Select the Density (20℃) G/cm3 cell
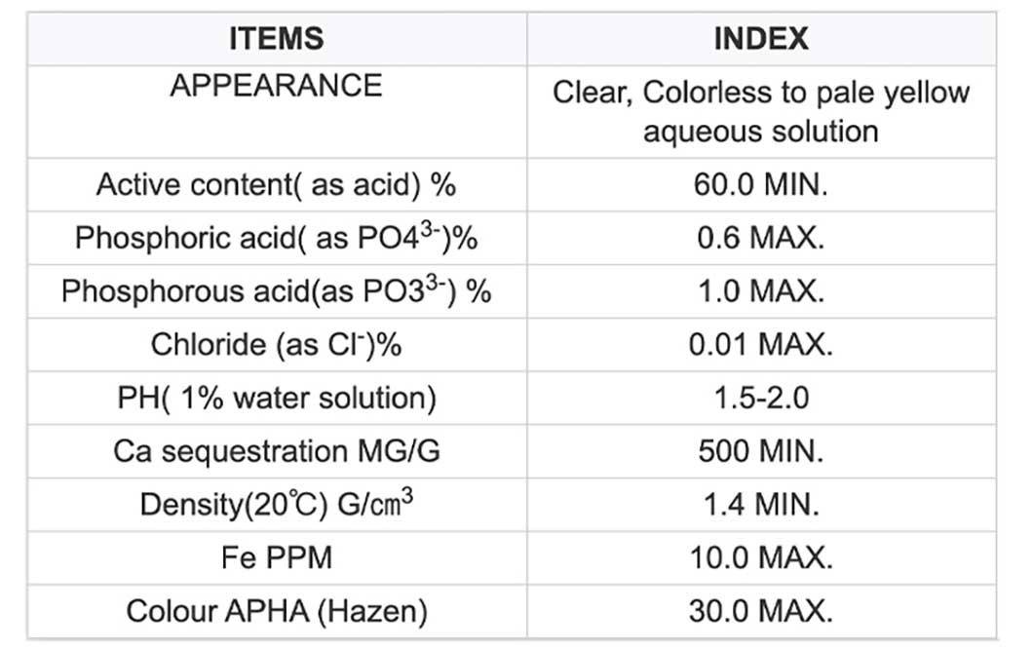Viewport: 1033px width, 650px height. click(276, 505)
